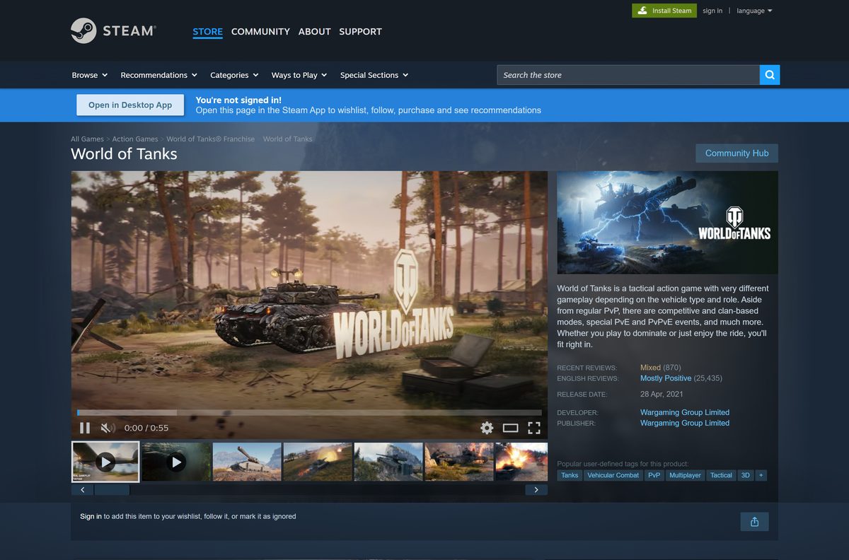Screen dimensions: 849x560
Task: Select the second video thumbnail
Action: click(x=176, y=462)
